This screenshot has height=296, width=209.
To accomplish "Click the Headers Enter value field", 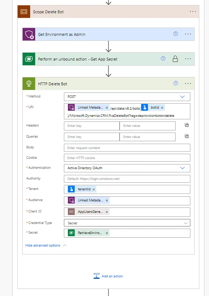I will tap(148, 126).
